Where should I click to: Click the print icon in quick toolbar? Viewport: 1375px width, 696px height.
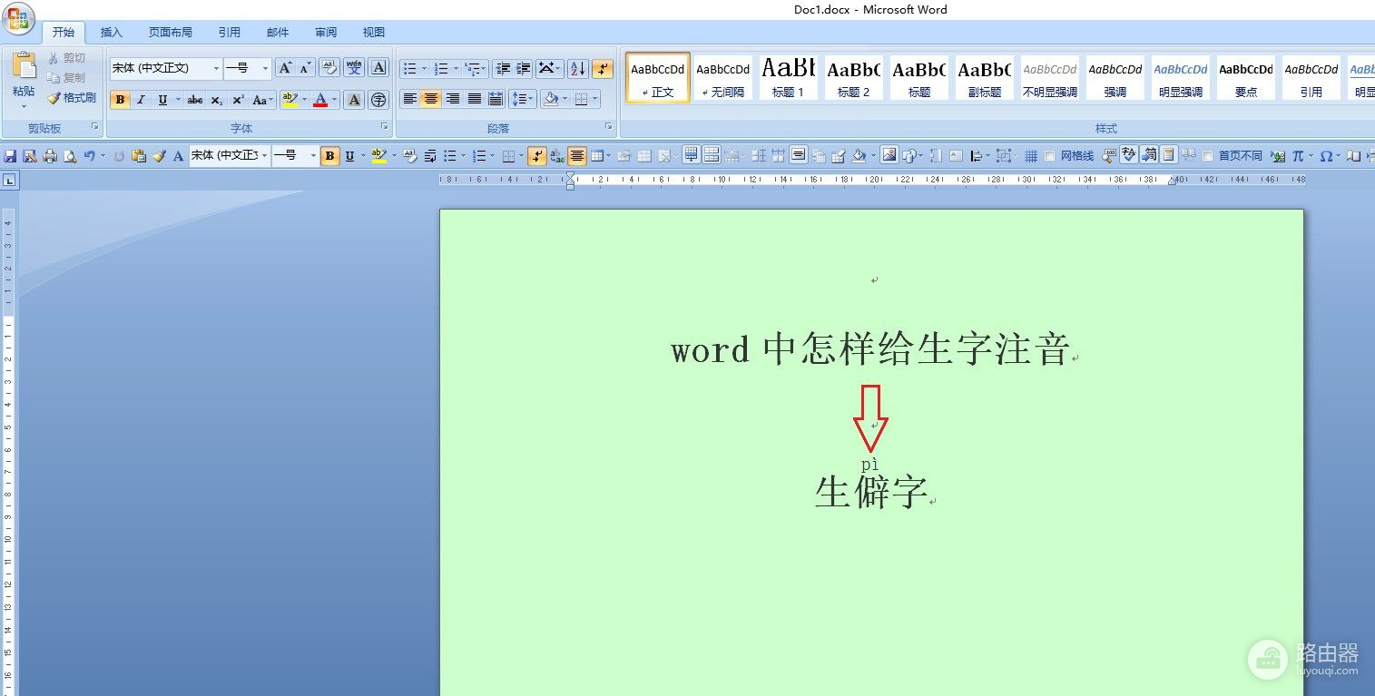tap(50, 156)
